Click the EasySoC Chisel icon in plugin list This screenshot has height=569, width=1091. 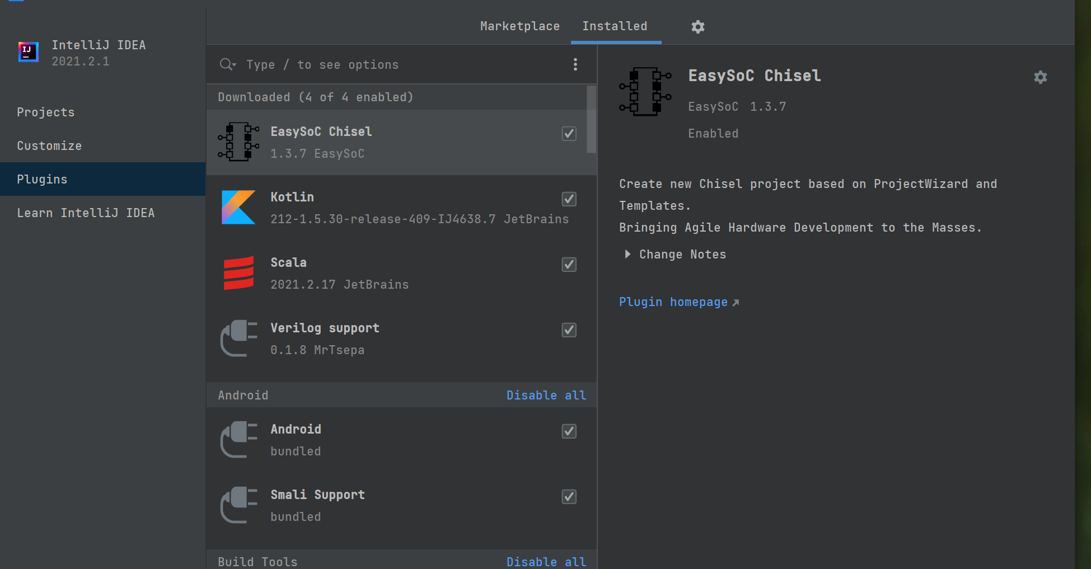[x=238, y=142]
